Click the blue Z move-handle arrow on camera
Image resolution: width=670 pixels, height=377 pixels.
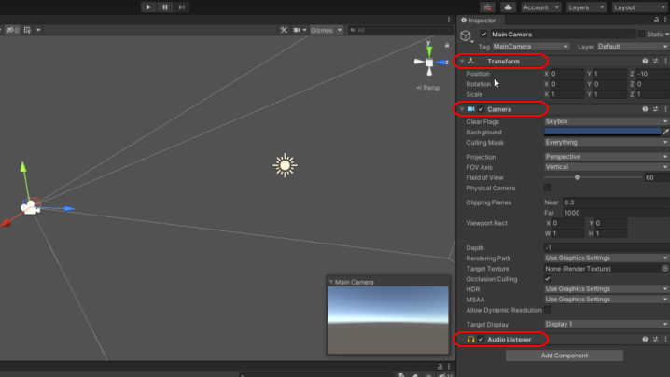coord(69,209)
